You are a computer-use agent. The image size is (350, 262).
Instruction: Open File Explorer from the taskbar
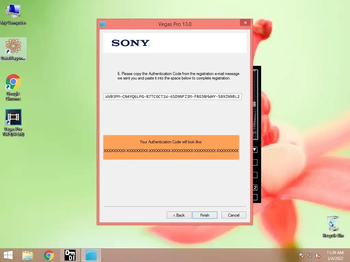pyautogui.click(x=28, y=255)
